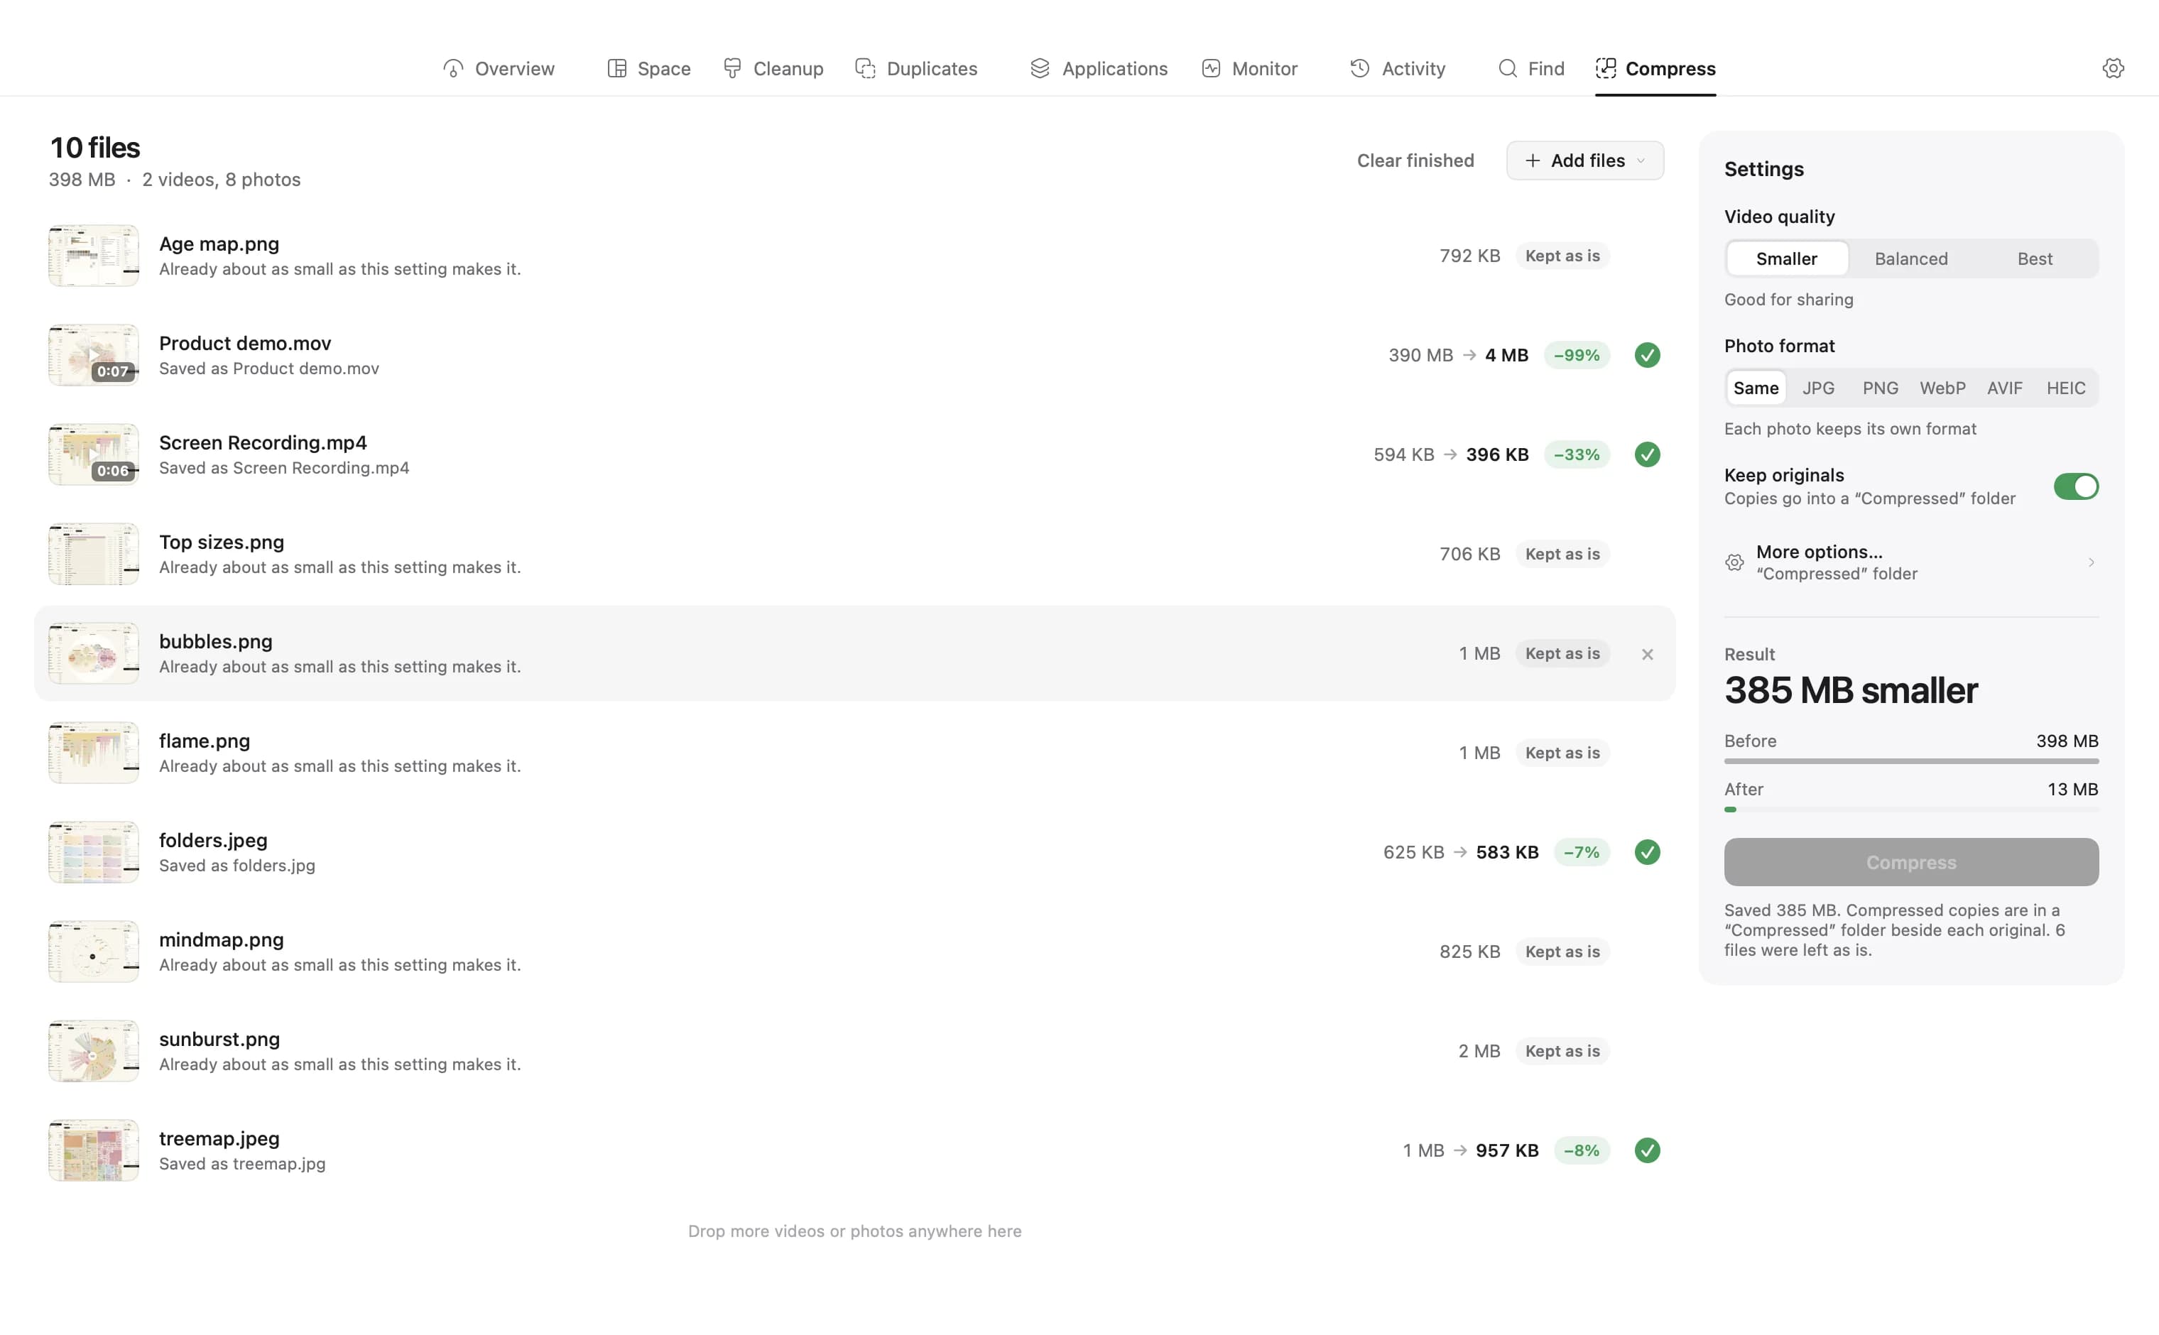Click the Cleanup brush icon
The height and width of the screenshot is (1335, 2159).
click(732, 68)
